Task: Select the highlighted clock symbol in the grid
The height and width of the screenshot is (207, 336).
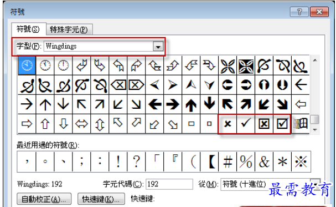Action: tap(27, 65)
